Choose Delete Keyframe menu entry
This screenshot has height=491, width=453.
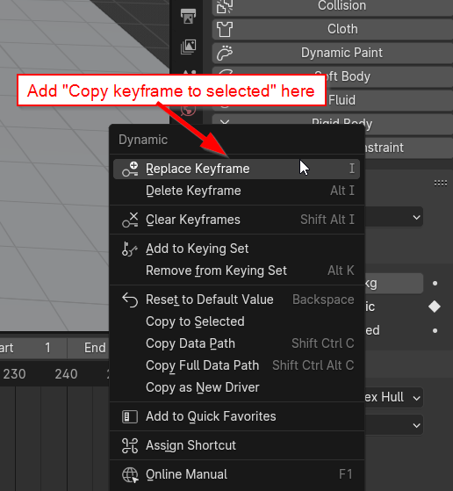pos(236,191)
